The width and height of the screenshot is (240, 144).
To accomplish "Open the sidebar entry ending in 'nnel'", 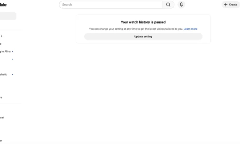I will pos(2,117).
